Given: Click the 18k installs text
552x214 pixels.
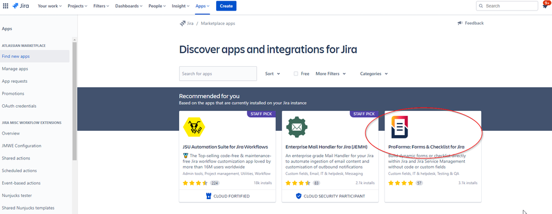Looking at the screenshot, I should pos(263,183).
